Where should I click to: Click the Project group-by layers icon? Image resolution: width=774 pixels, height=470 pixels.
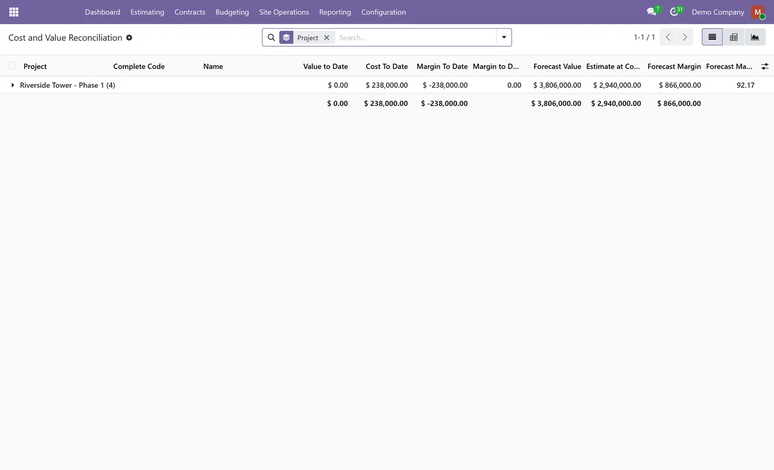coord(286,38)
